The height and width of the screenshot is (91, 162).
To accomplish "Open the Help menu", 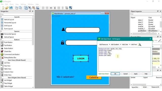I will click(x=37, y=4).
